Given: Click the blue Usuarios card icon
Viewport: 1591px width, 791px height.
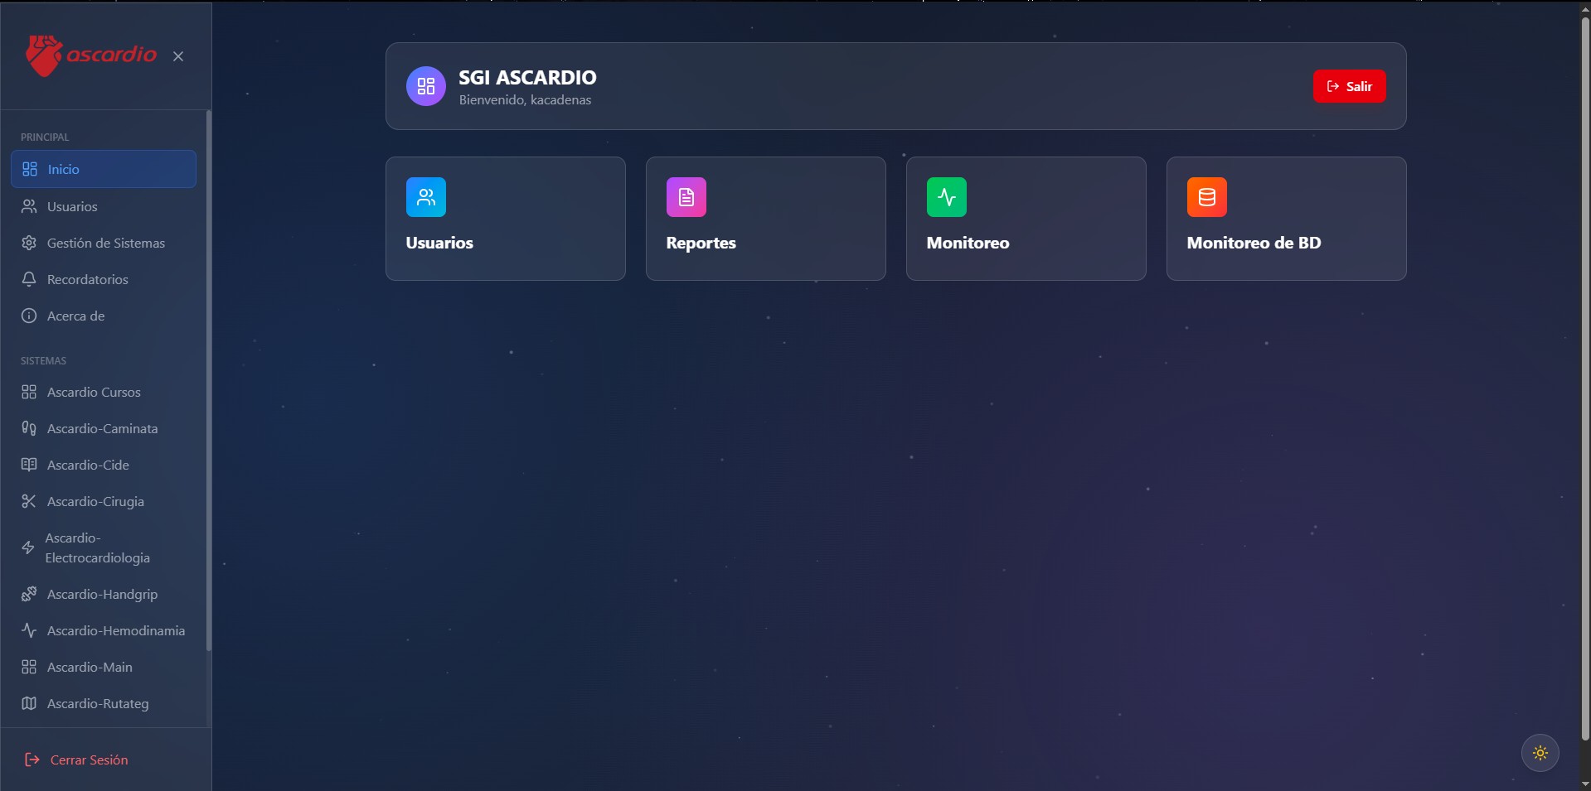Looking at the screenshot, I should [x=425, y=197].
